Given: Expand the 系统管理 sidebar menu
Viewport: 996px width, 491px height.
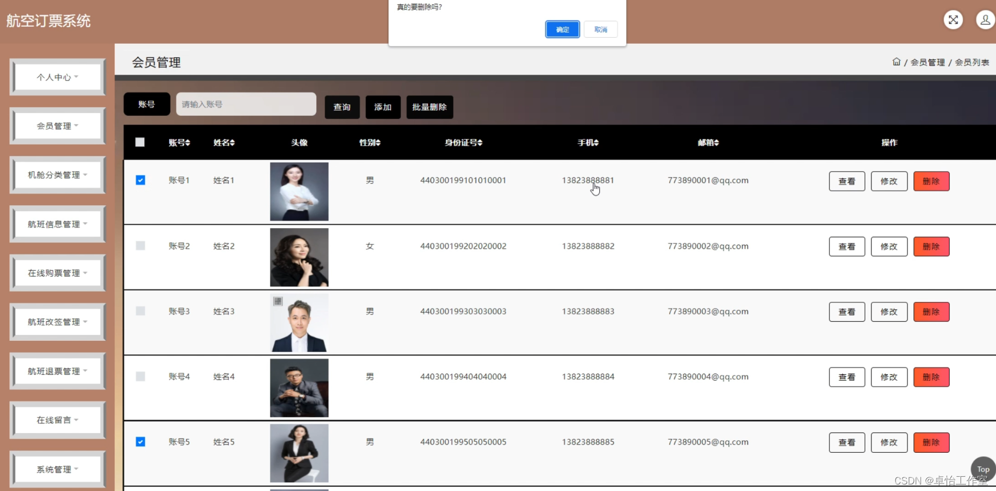Looking at the screenshot, I should (57, 469).
